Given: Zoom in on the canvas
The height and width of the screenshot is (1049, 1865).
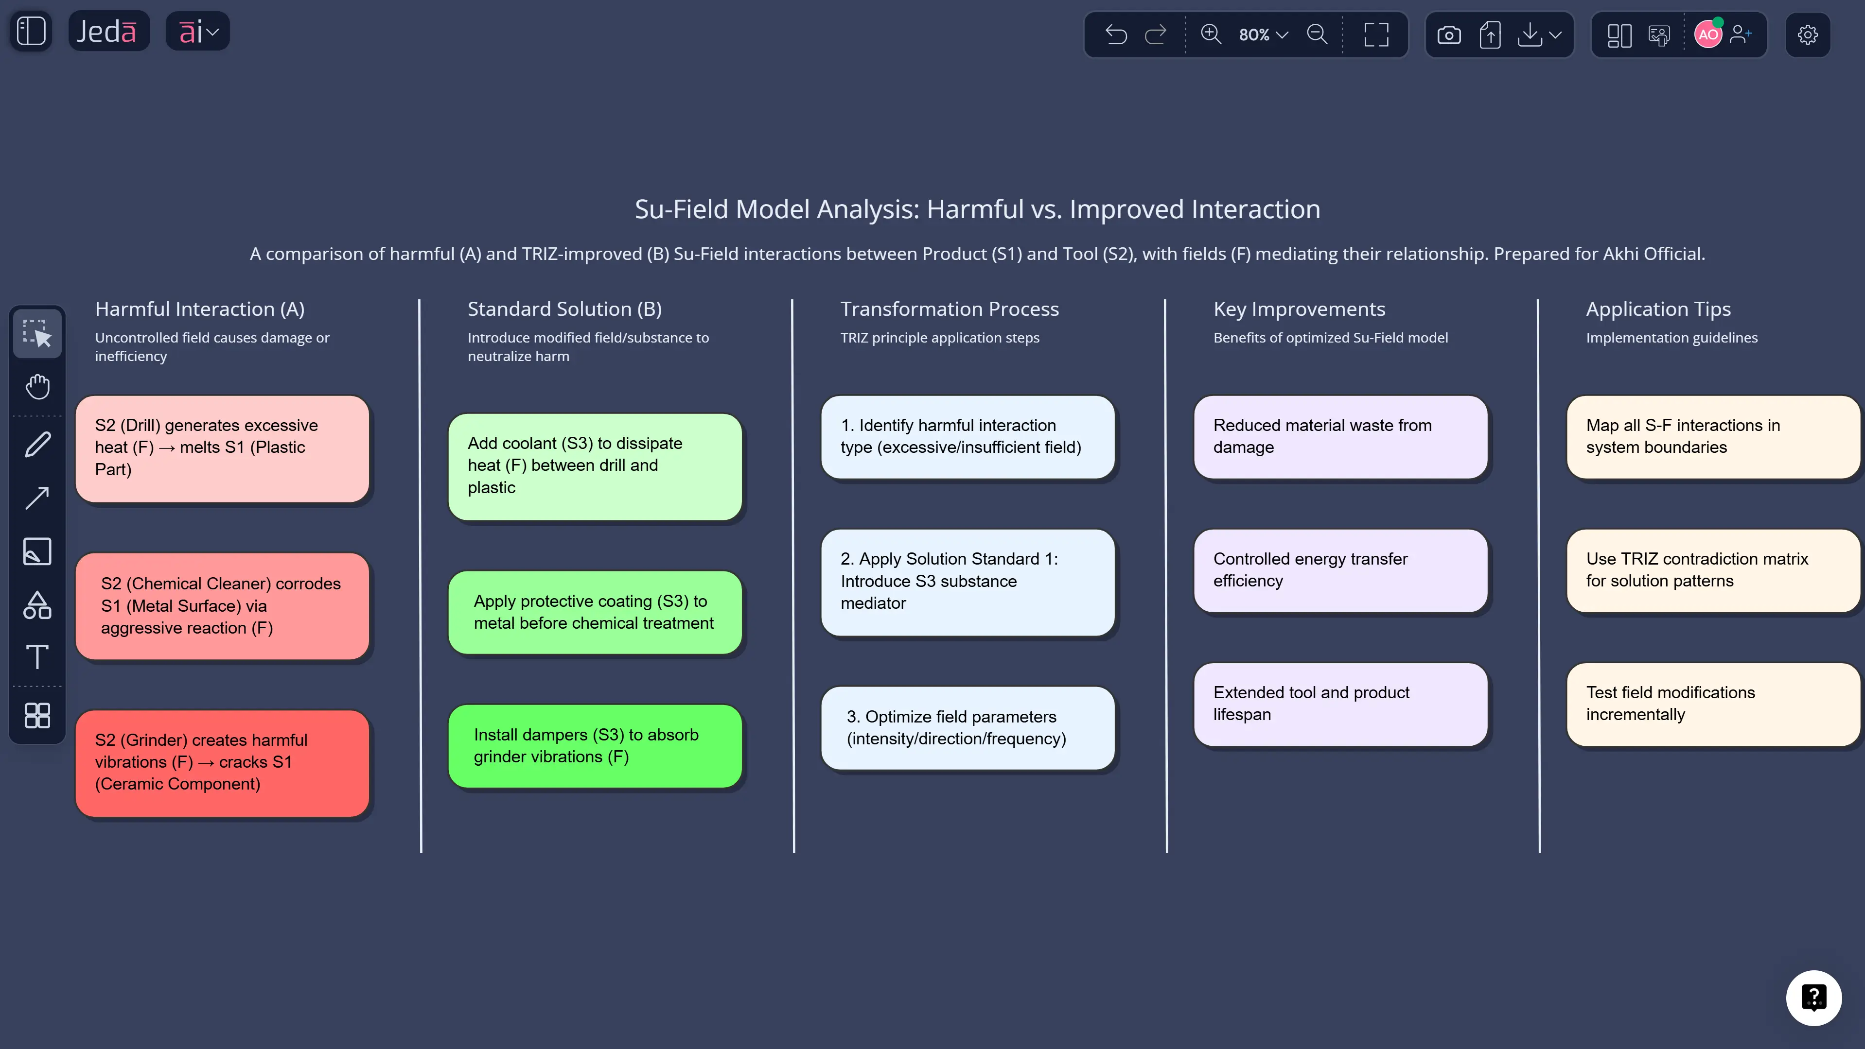Looking at the screenshot, I should (1210, 34).
